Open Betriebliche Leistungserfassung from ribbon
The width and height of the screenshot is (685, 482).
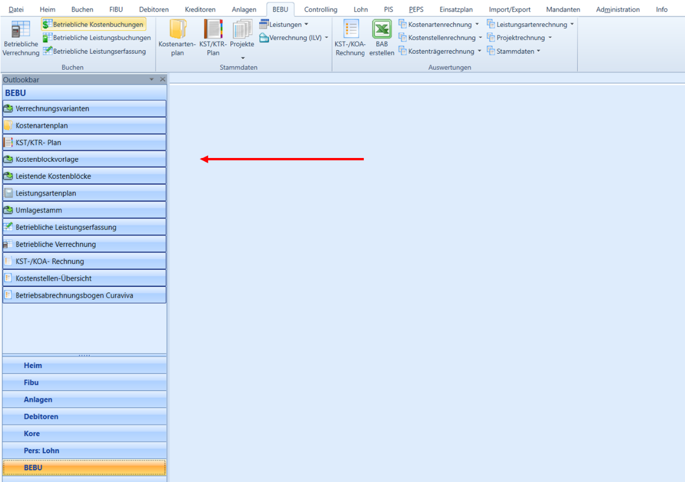[94, 51]
